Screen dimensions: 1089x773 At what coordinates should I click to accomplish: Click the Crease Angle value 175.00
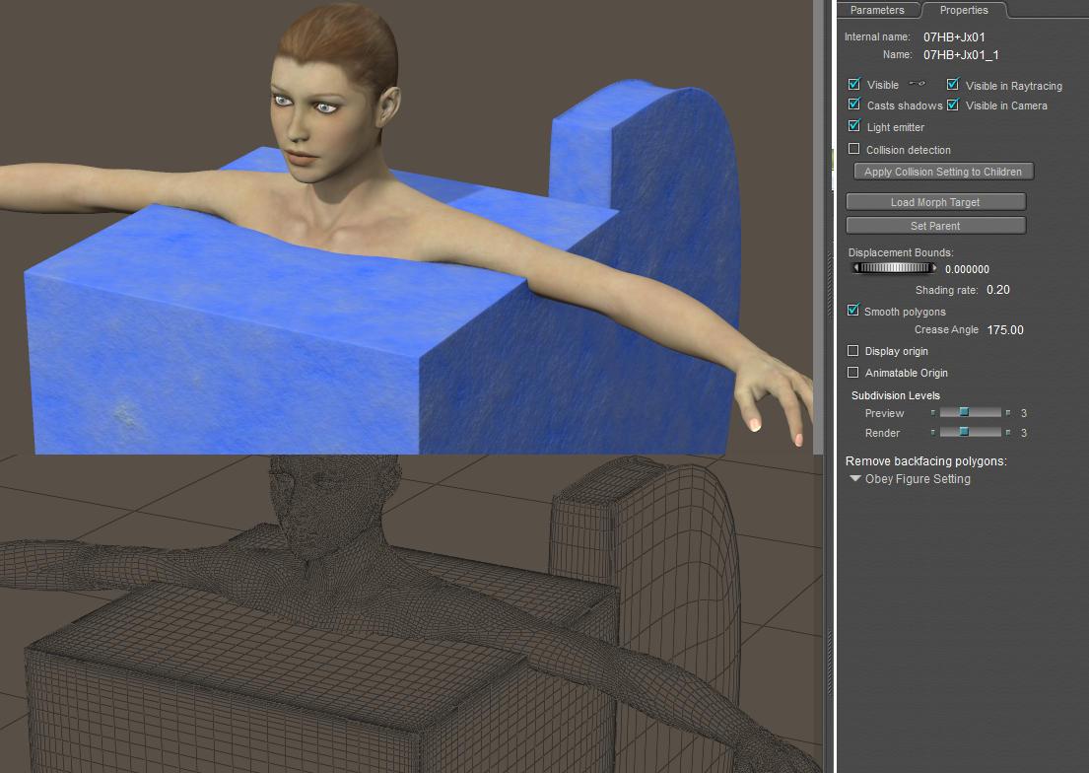click(1005, 330)
